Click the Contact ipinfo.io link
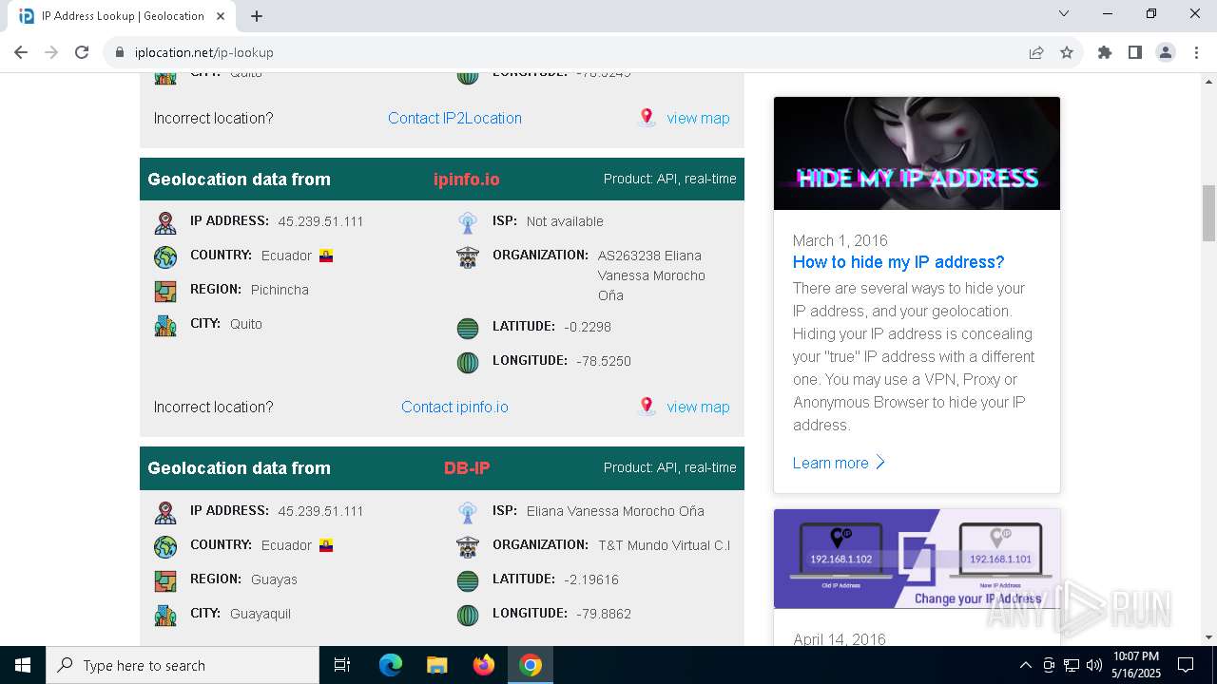This screenshot has height=684, width=1217. pyautogui.click(x=454, y=407)
